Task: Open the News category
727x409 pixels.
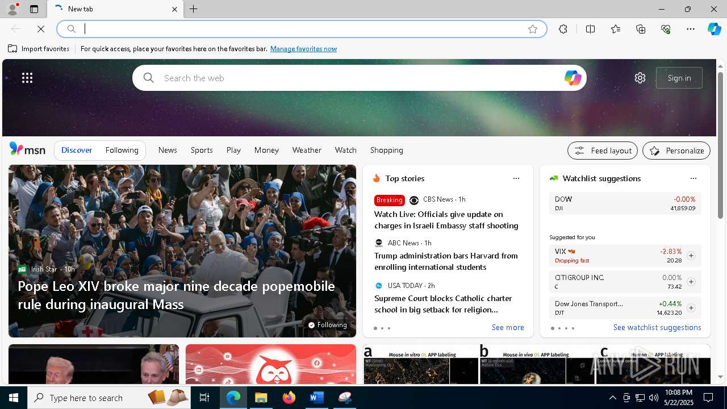Action: point(168,150)
